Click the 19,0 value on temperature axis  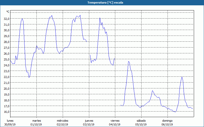click(7, 94)
